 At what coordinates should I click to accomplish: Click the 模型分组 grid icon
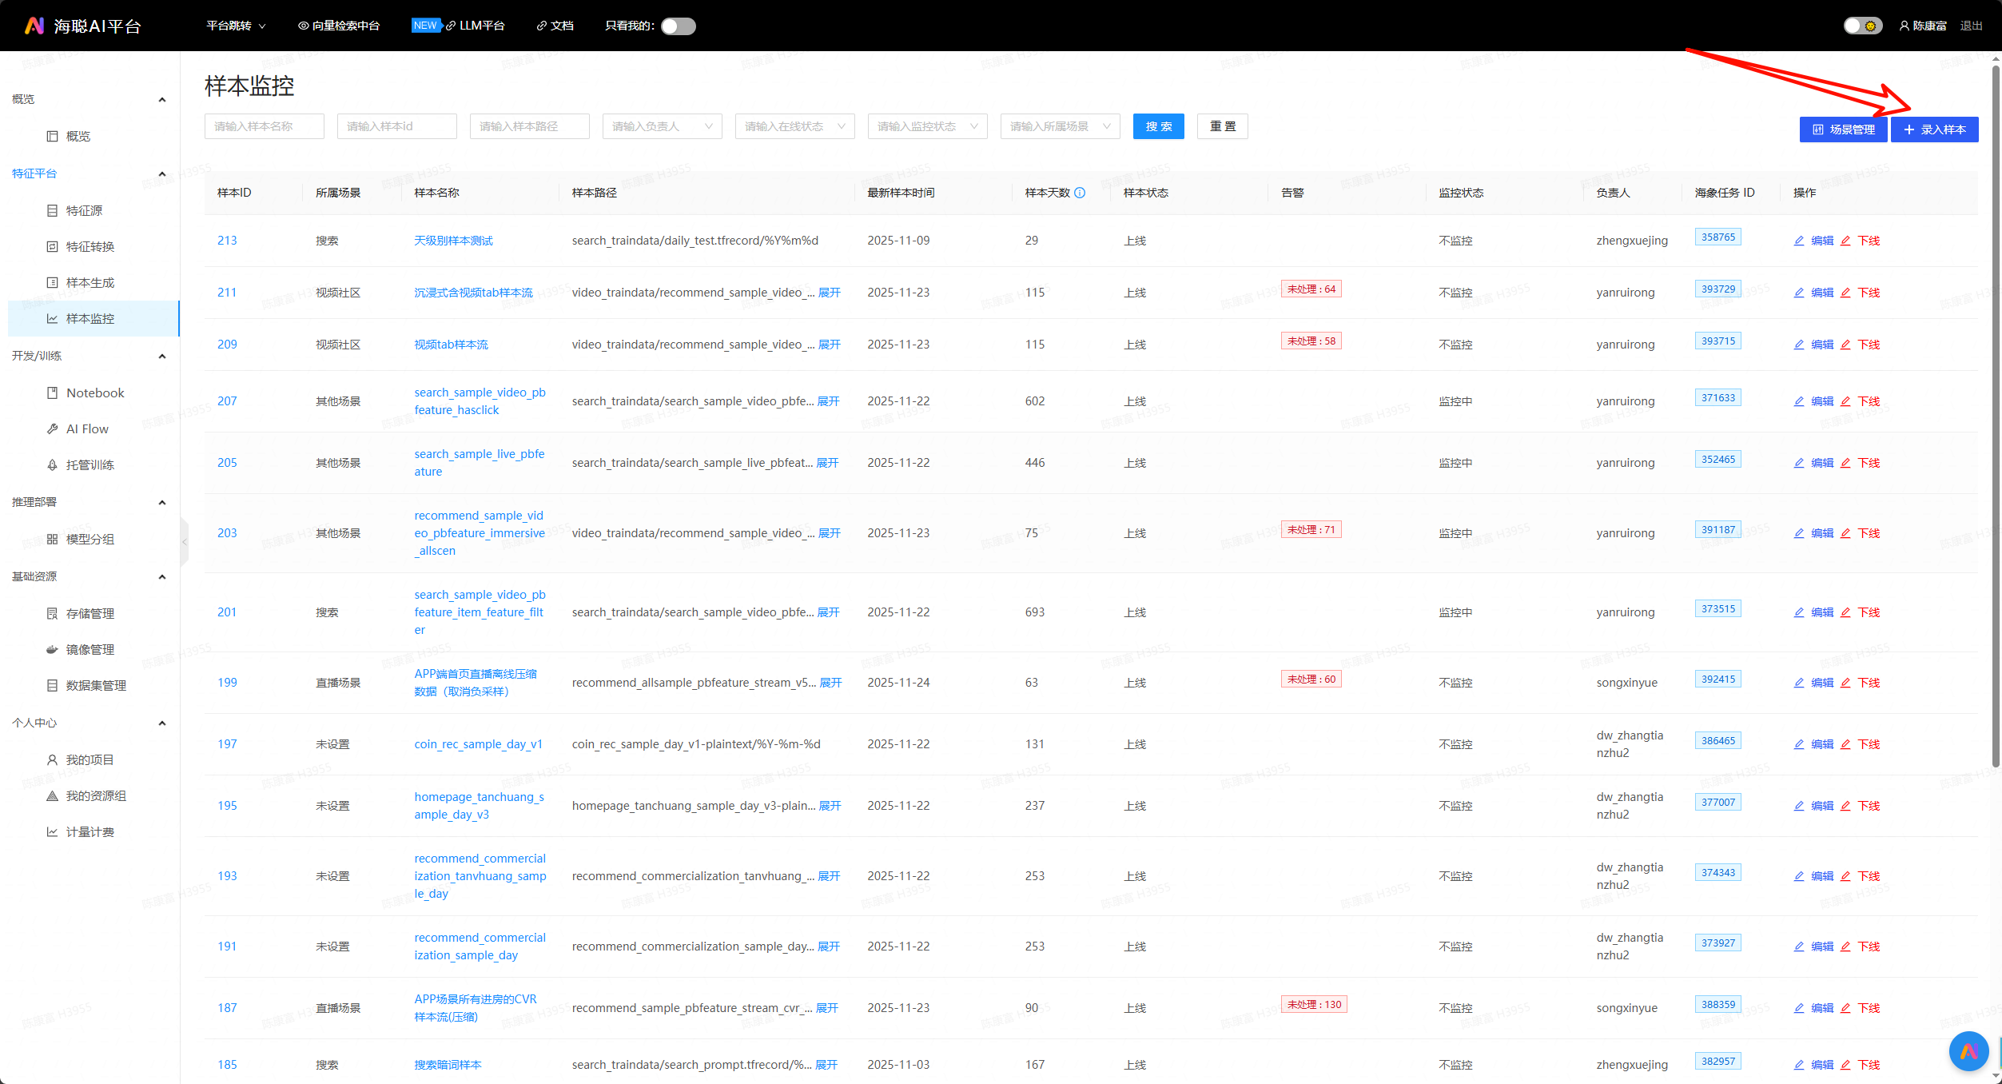(52, 539)
